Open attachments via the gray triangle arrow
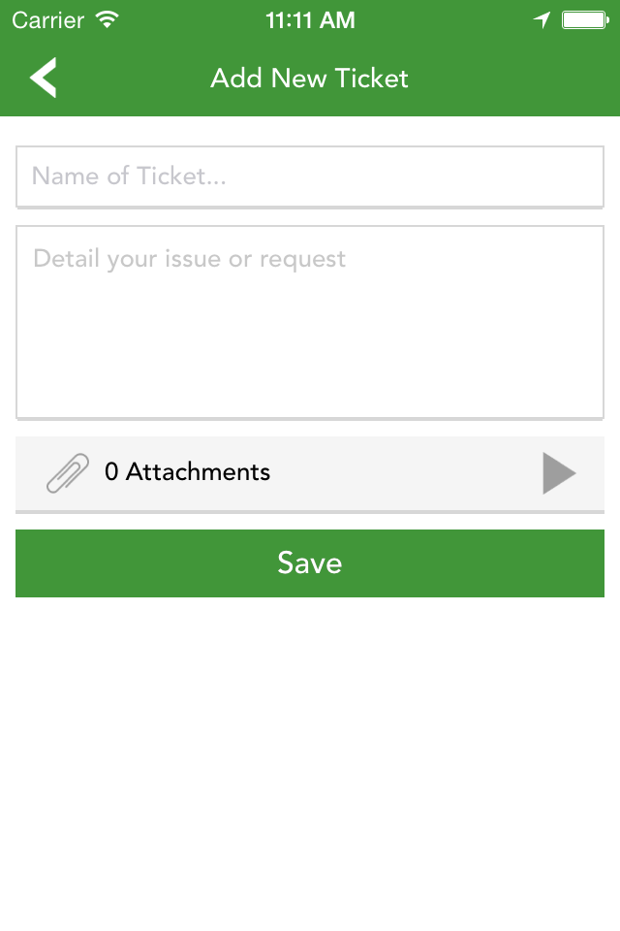The image size is (620, 931). click(x=559, y=473)
